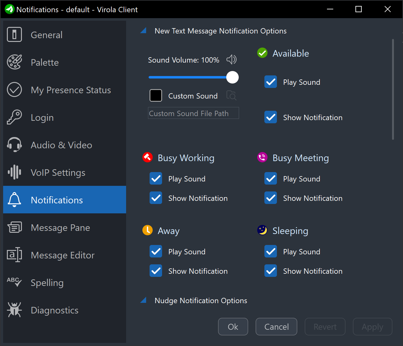Click the Sound Volume slider handle
This screenshot has height=346, width=403.
[x=232, y=77]
